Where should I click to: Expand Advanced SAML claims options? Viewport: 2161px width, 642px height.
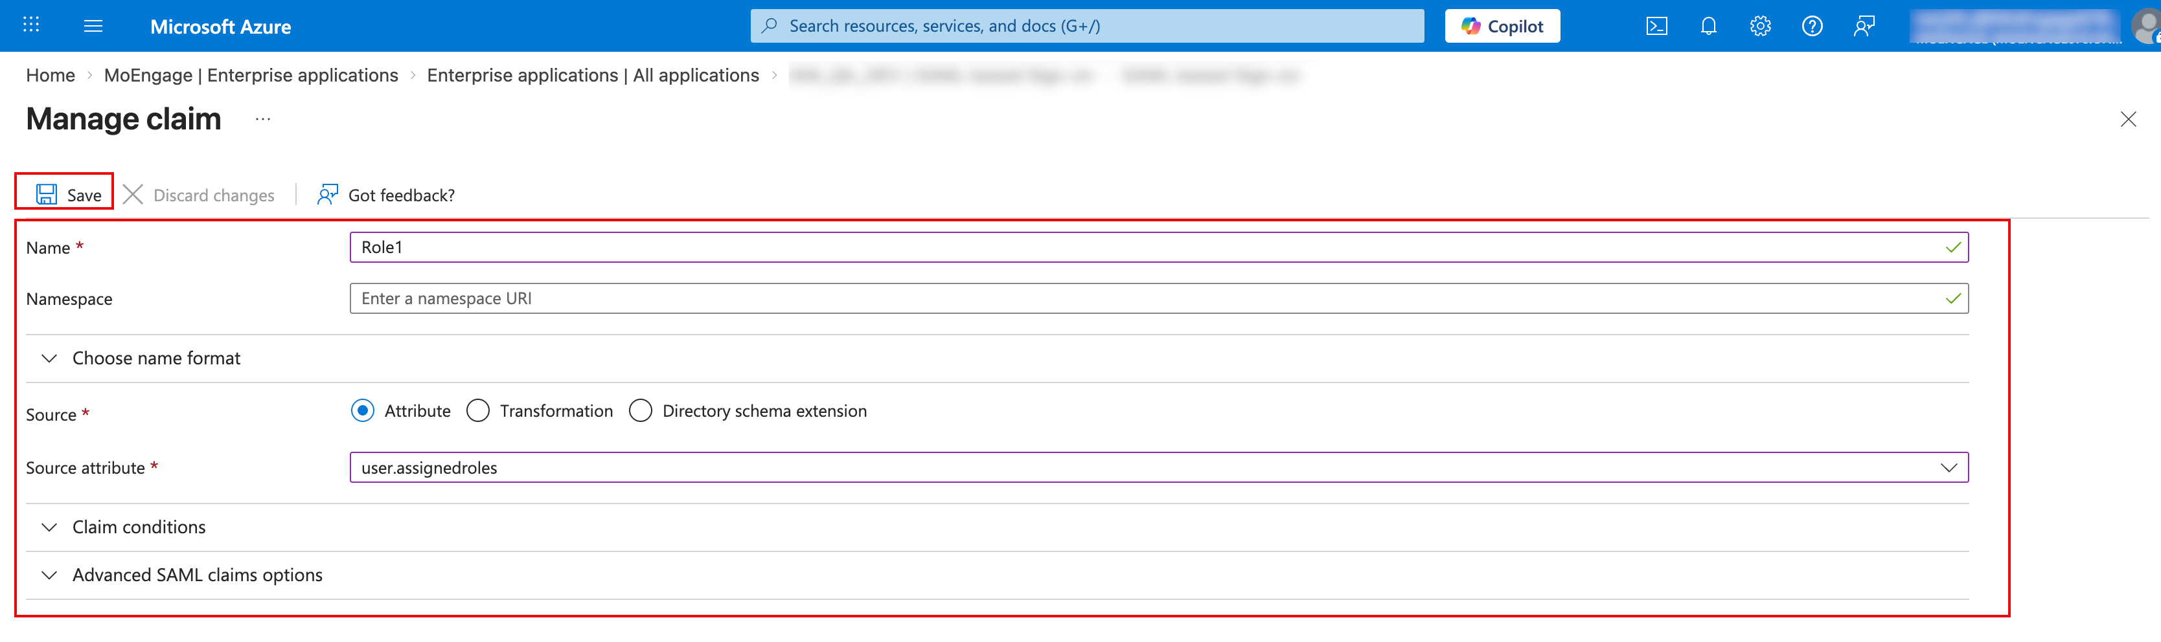197,575
